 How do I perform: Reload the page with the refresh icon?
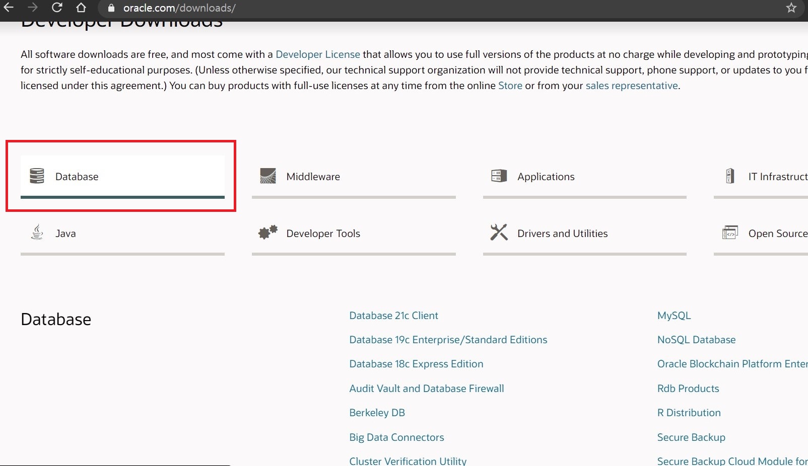click(57, 8)
